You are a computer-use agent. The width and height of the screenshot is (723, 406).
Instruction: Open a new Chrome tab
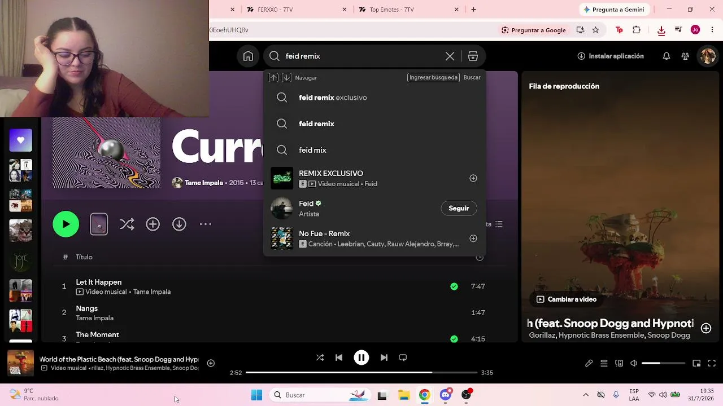pyautogui.click(x=473, y=10)
